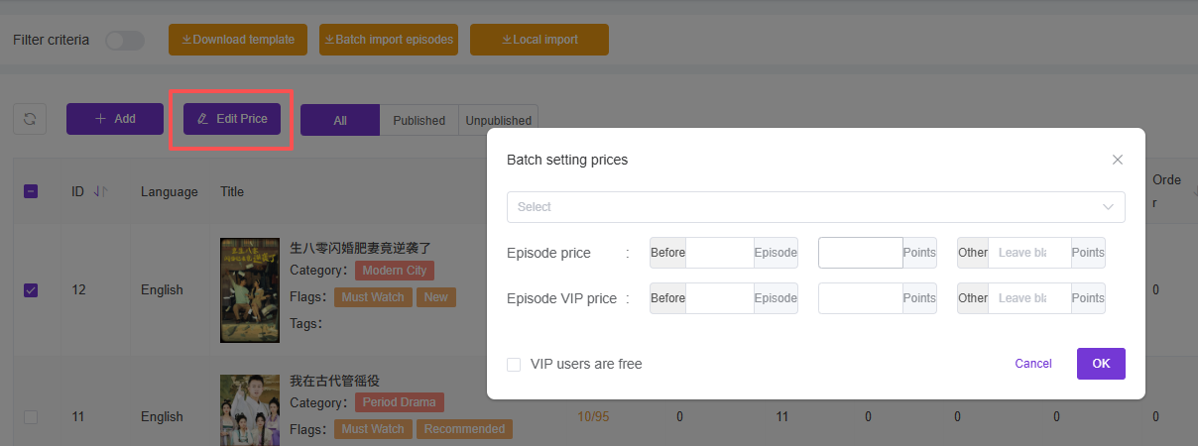Expand the Select dropdown in dialog
This screenshot has width=1198, height=446.
pos(815,207)
